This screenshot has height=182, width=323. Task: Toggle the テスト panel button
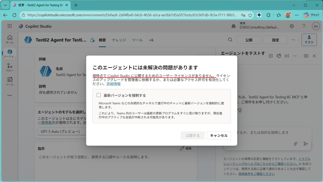(309, 40)
